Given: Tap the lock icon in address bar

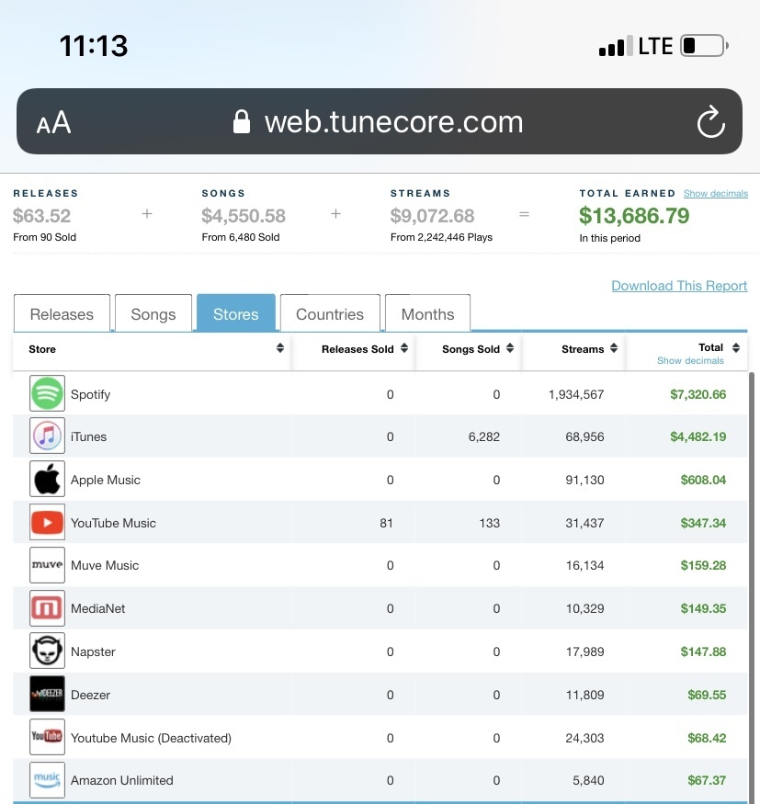Looking at the screenshot, I should pos(242,121).
